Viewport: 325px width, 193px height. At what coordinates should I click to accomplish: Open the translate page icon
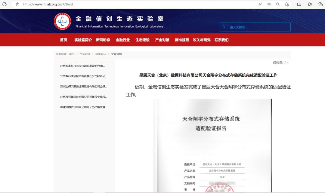(x=269, y=4)
